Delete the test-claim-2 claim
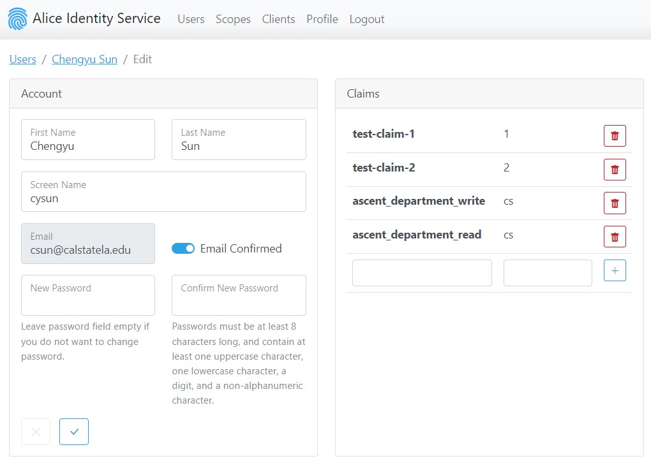The image size is (651, 461). click(615, 170)
